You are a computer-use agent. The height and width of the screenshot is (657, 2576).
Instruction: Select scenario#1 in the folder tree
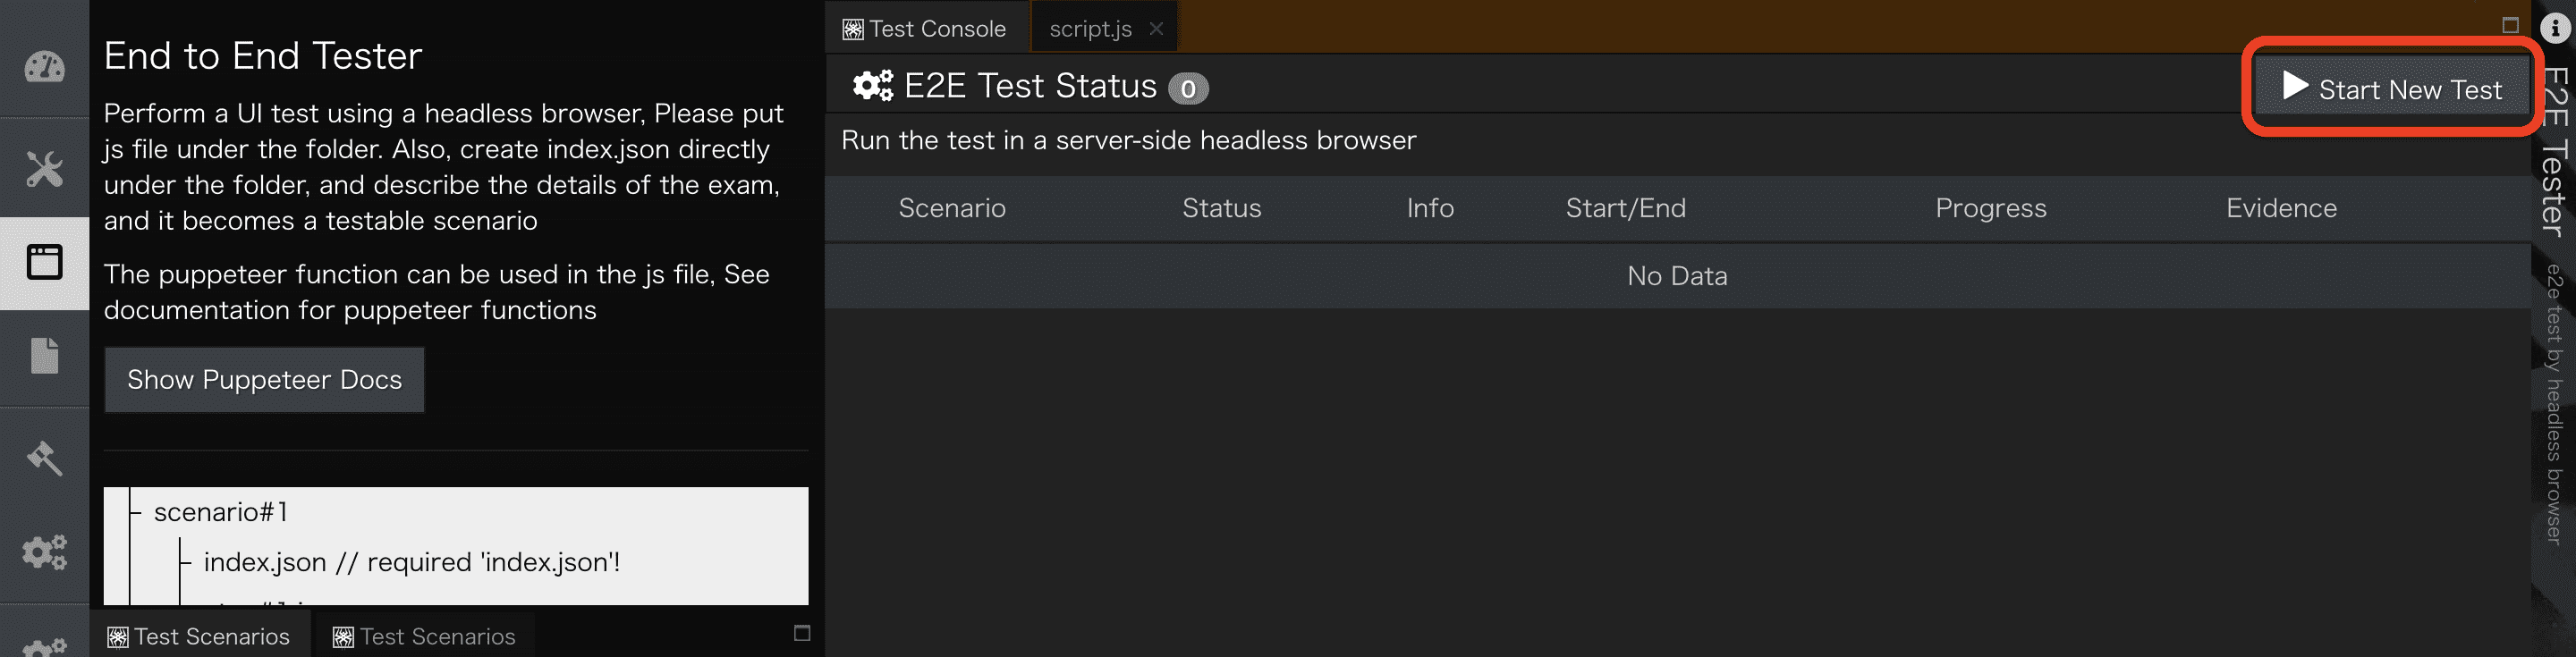tap(221, 512)
